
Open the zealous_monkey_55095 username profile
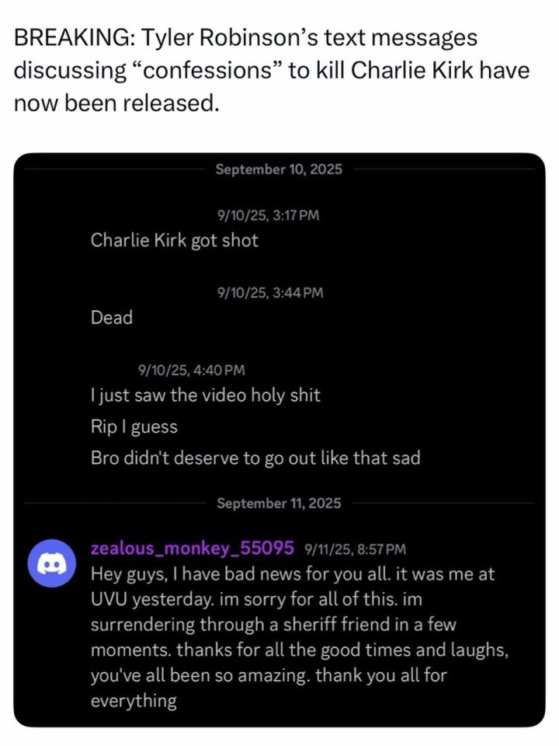(192, 549)
